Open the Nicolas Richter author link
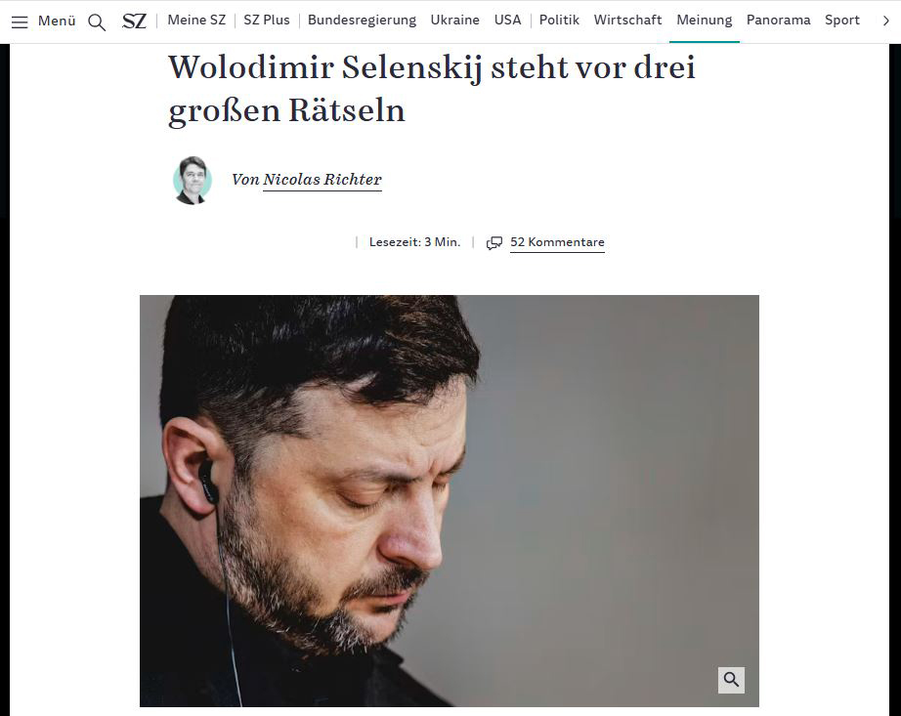The image size is (901, 716). pos(322,180)
